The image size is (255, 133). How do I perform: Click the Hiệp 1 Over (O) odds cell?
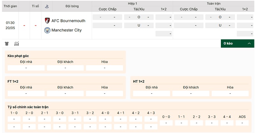(139, 17)
